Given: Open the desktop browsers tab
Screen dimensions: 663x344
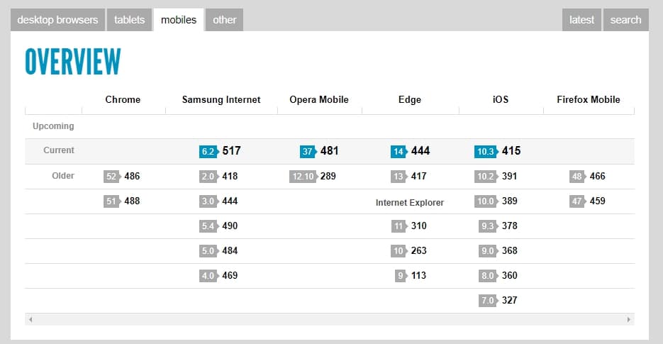Looking at the screenshot, I should coord(57,20).
